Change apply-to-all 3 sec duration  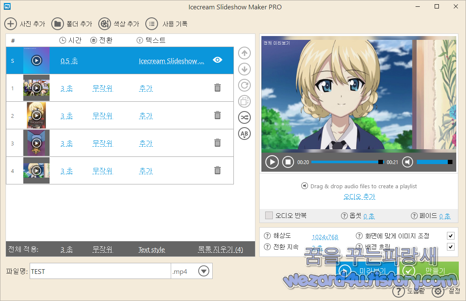pyautogui.click(x=67, y=250)
